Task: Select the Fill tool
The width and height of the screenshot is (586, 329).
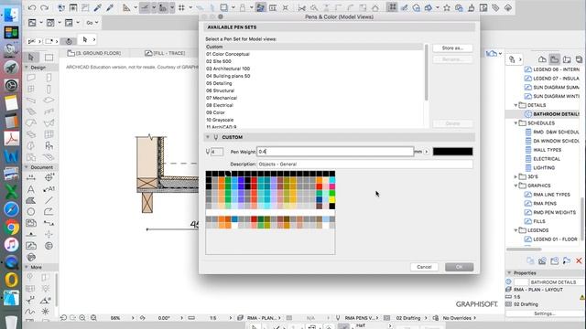Action: coord(31,200)
